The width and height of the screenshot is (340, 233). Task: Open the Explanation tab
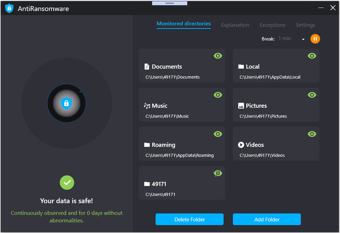(x=235, y=25)
